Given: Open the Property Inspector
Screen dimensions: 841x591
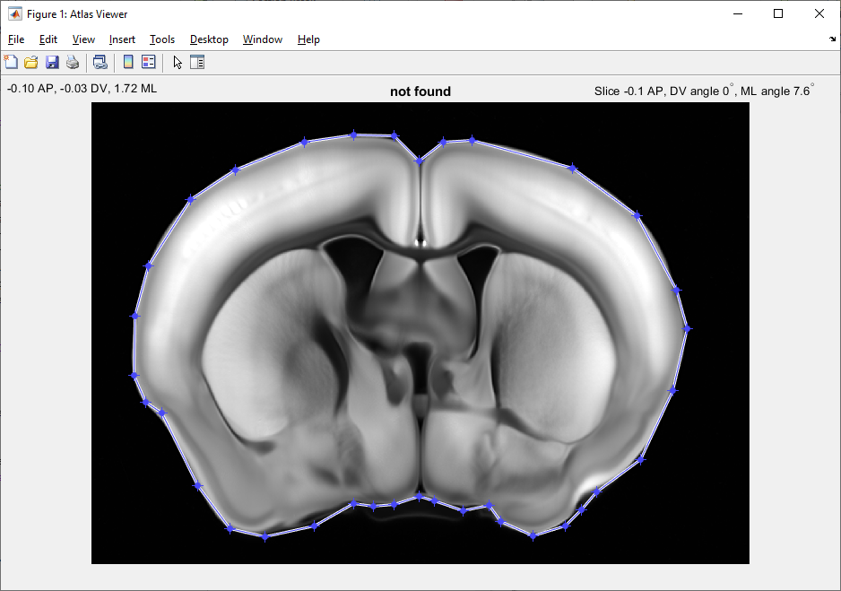Looking at the screenshot, I should click(x=197, y=62).
